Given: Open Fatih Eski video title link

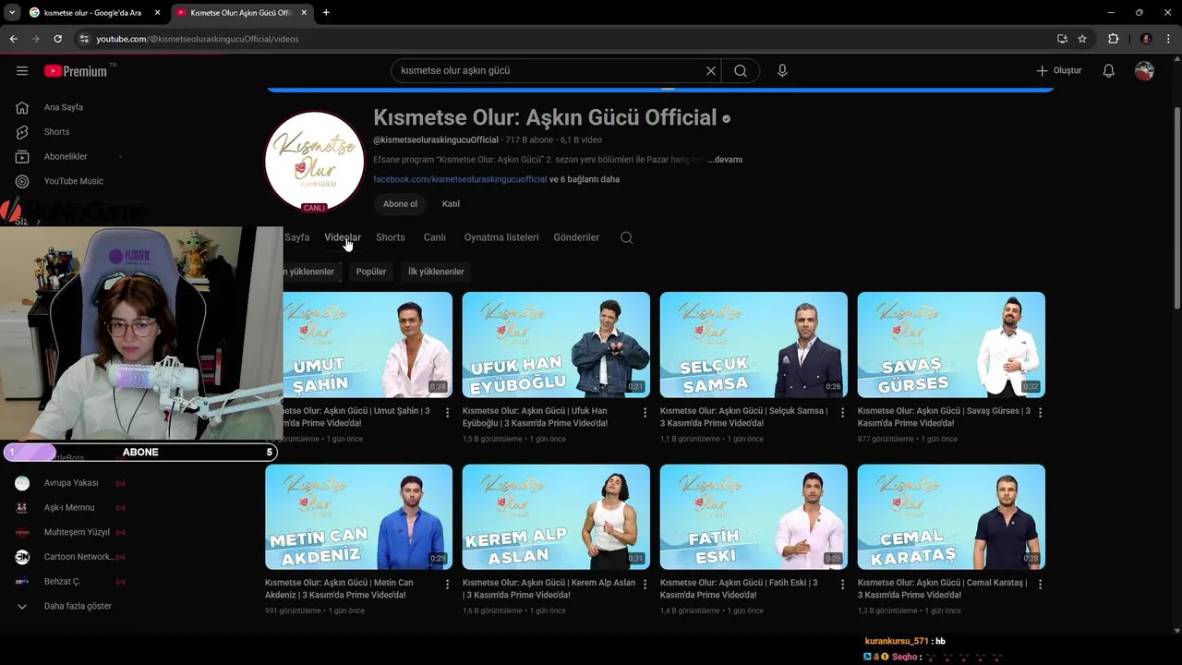Looking at the screenshot, I should coord(739,588).
